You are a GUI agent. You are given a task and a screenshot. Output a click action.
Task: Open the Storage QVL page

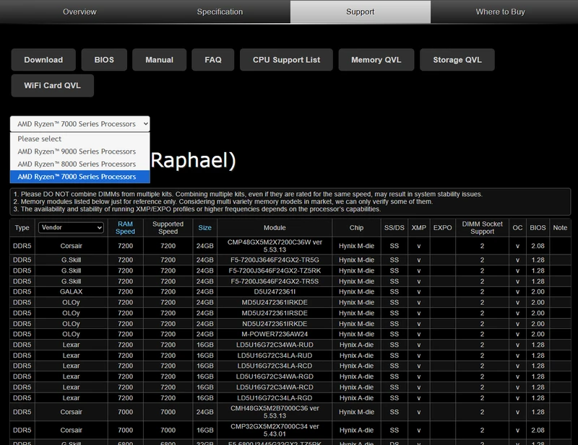tap(457, 60)
